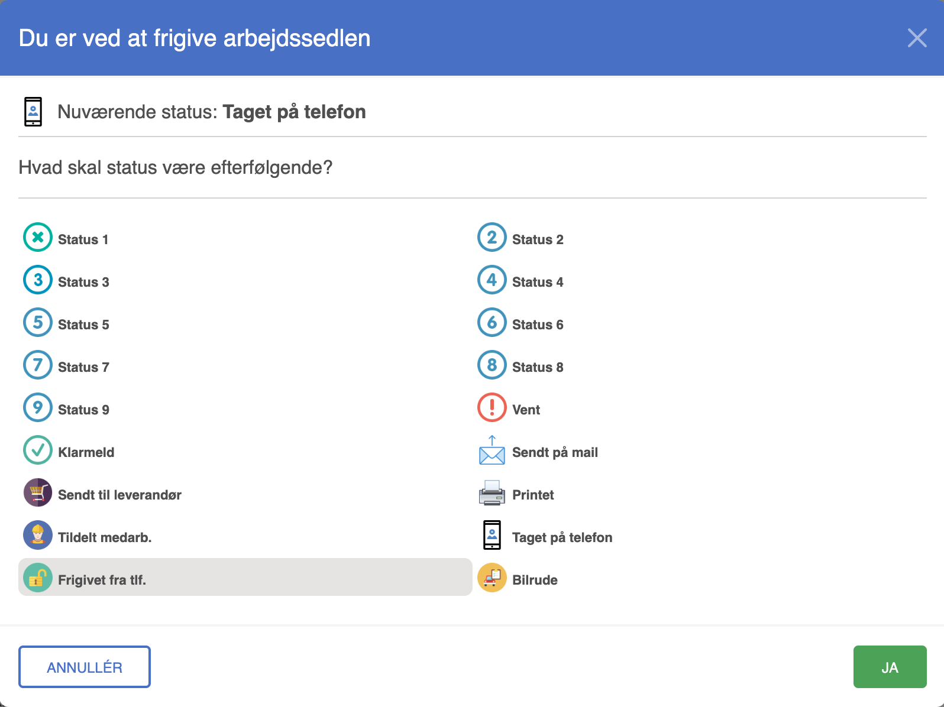Click the red exclamation Vent icon
The image size is (944, 707).
click(x=492, y=408)
